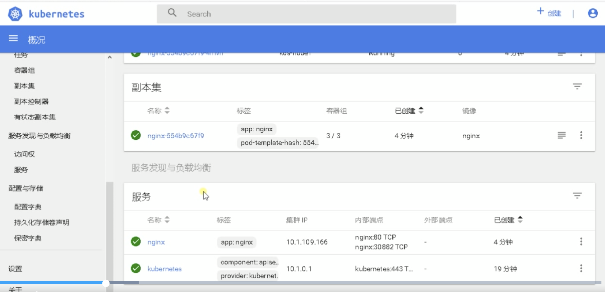
Task: Select 副本集 in the sidebar
Action: click(24, 86)
